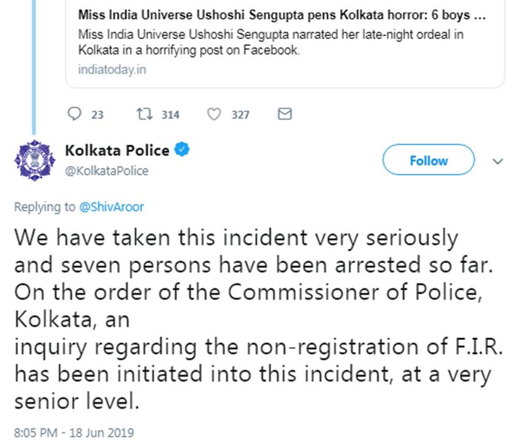Viewport: 519px width, 448px height.
Task: Click the @KolkataPolice handle
Action: 106,171
